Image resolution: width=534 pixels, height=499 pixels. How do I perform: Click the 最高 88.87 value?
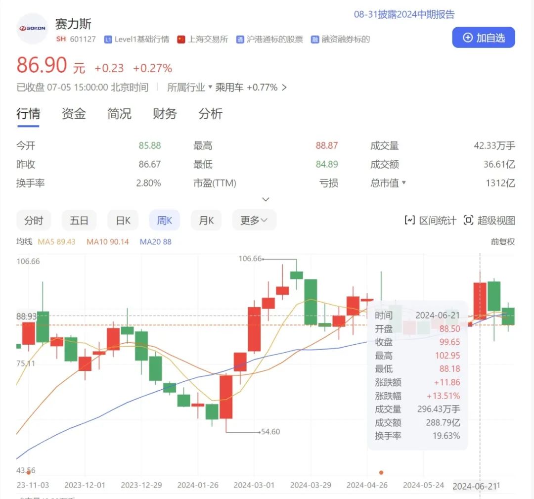click(x=327, y=146)
